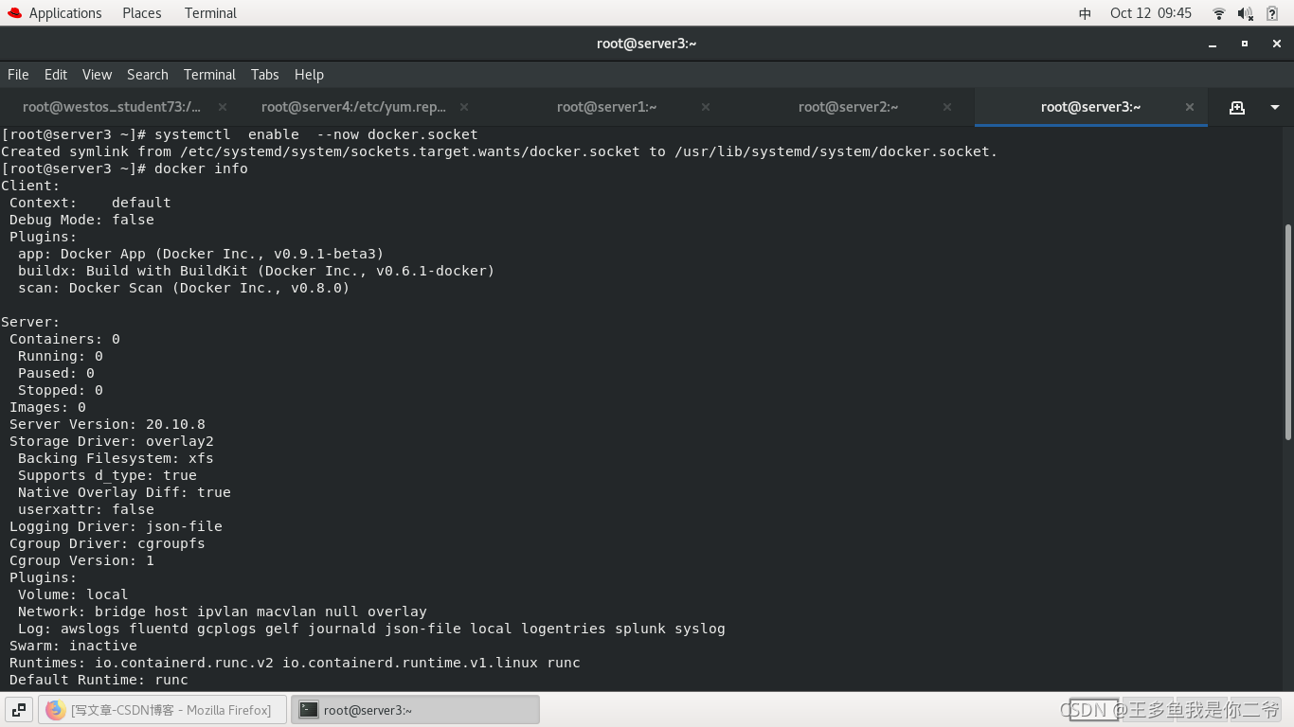1294x727 pixels.
Task: Click the root@server3:~ taskbar button
Action: pyautogui.click(x=415, y=710)
